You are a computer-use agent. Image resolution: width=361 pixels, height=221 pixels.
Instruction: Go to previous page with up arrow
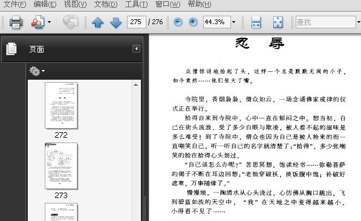coord(97,22)
